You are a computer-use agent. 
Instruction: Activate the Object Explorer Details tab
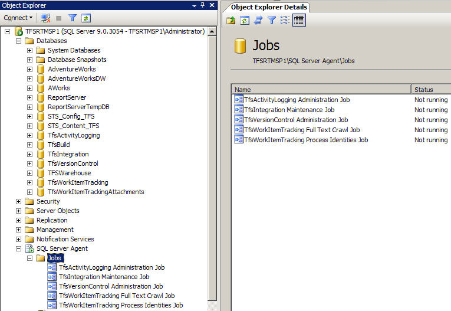(x=269, y=7)
